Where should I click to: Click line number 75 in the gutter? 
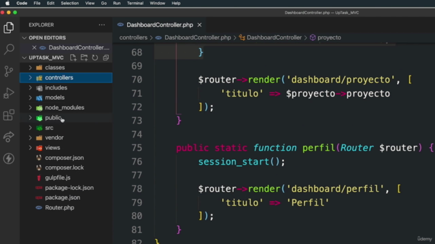coord(137,148)
